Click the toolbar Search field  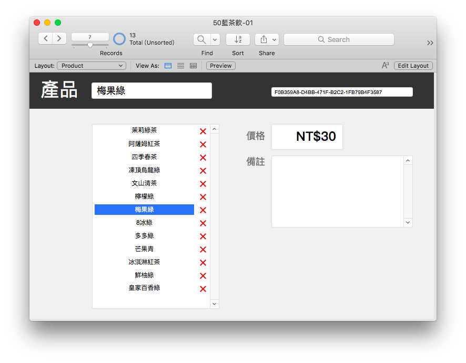click(x=339, y=39)
